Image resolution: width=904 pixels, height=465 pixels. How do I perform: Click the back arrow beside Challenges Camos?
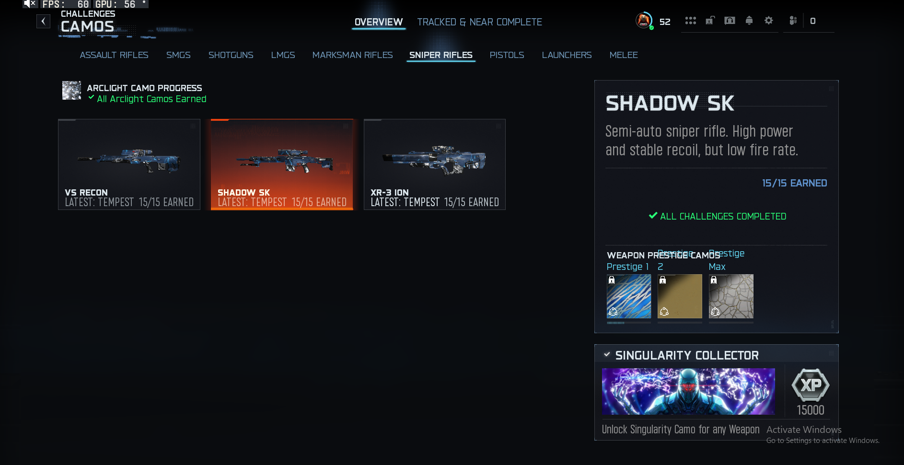point(43,21)
